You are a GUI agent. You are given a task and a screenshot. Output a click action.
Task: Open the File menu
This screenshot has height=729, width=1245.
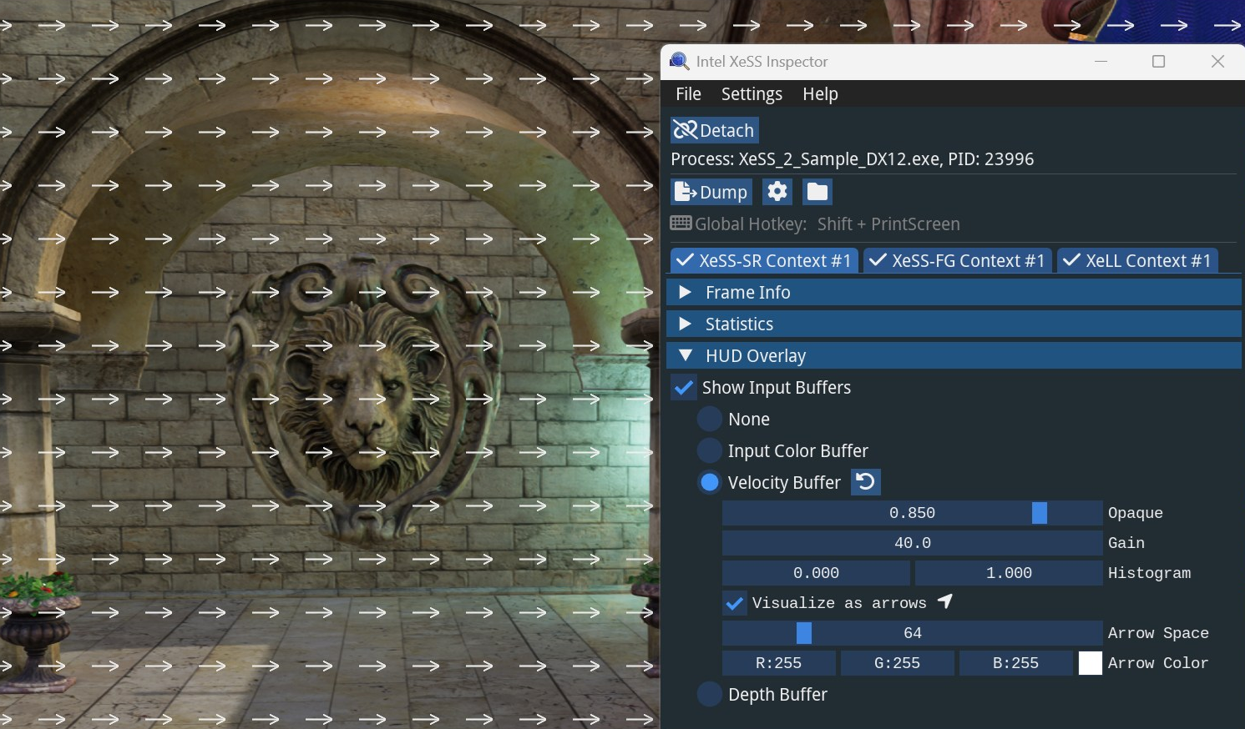point(688,93)
